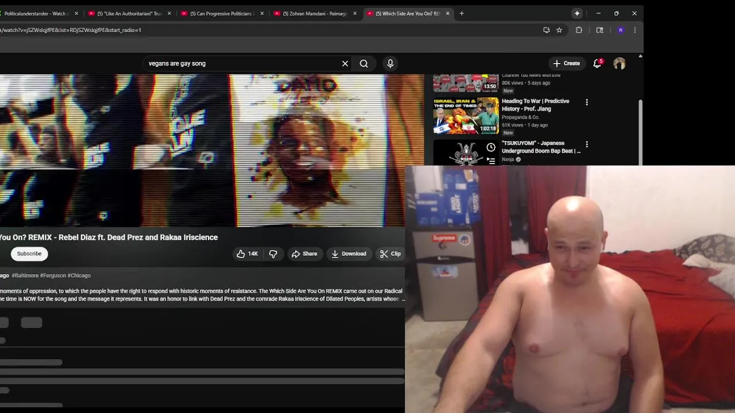
Task: Start voice search with microphone icon
Action: [390, 64]
